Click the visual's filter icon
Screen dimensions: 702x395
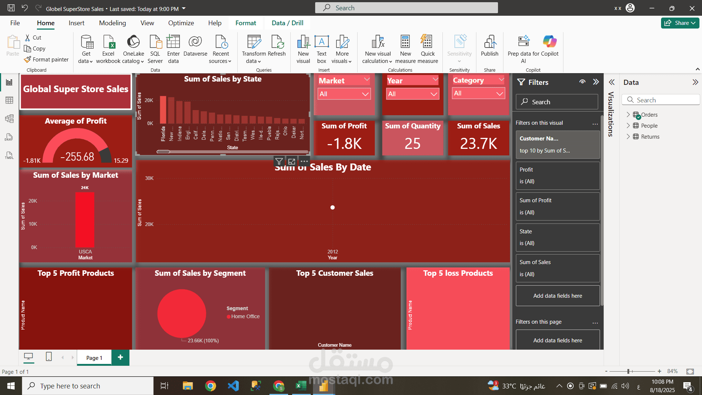pos(279,161)
